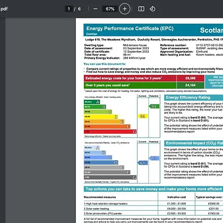Click the zoom out minus button
The height and width of the screenshot is (223, 223).
click(x=96, y=8)
